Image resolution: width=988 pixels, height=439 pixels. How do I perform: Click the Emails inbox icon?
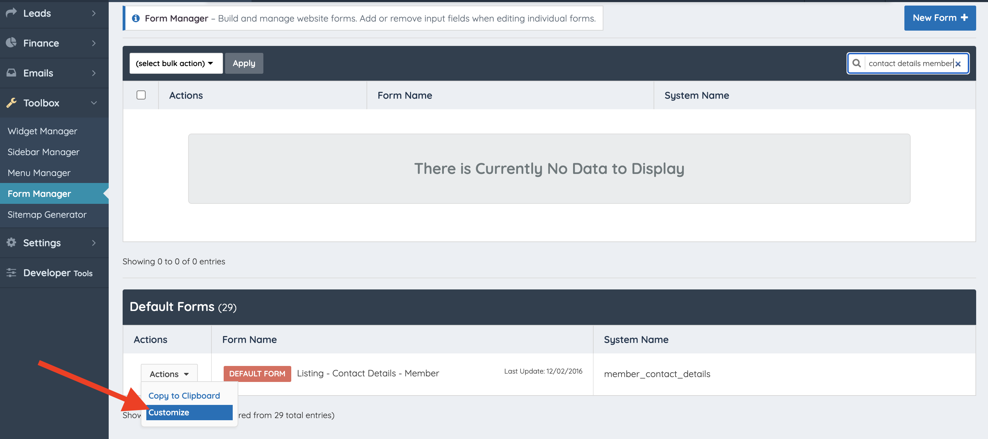pyautogui.click(x=11, y=72)
